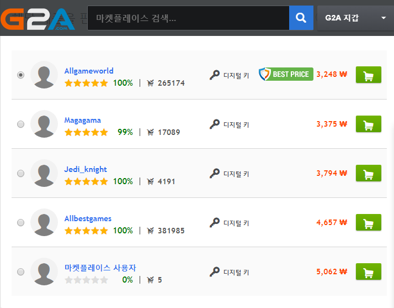Viewport: 394px width, 308px height.
Task: Click the BEST PRICE badge
Action: pyautogui.click(x=286, y=74)
